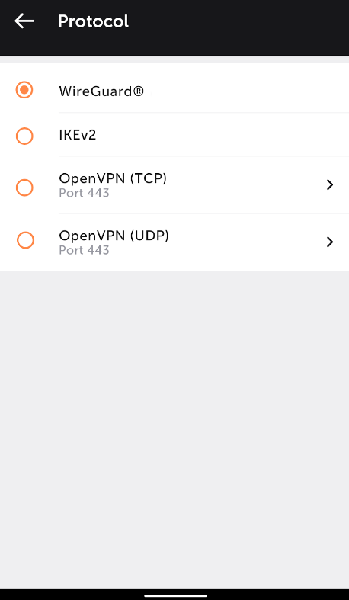
Task: Click the Protocol page title
Action: (x=93, y=21)
